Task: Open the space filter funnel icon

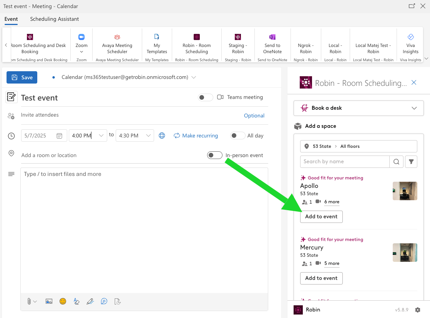Action: pyautogui.click(x=411, y=162)
